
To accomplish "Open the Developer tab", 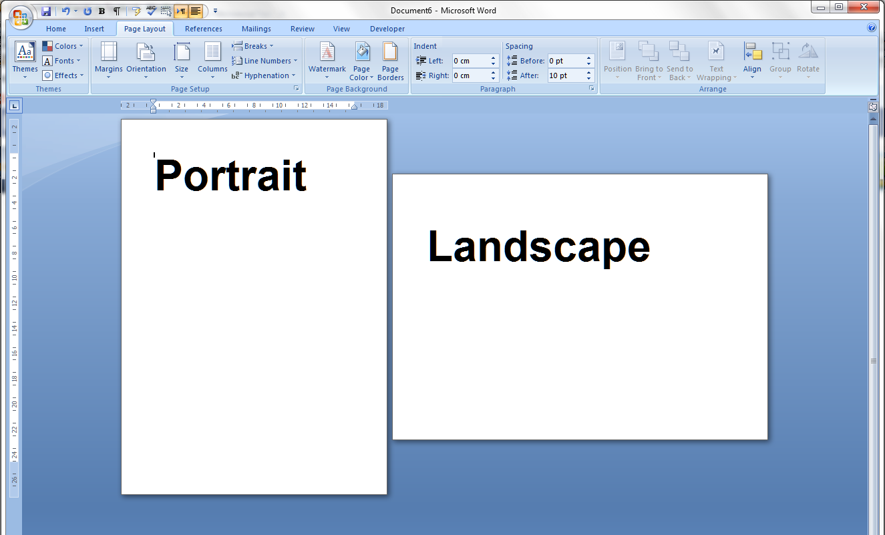I will (387, 29).
